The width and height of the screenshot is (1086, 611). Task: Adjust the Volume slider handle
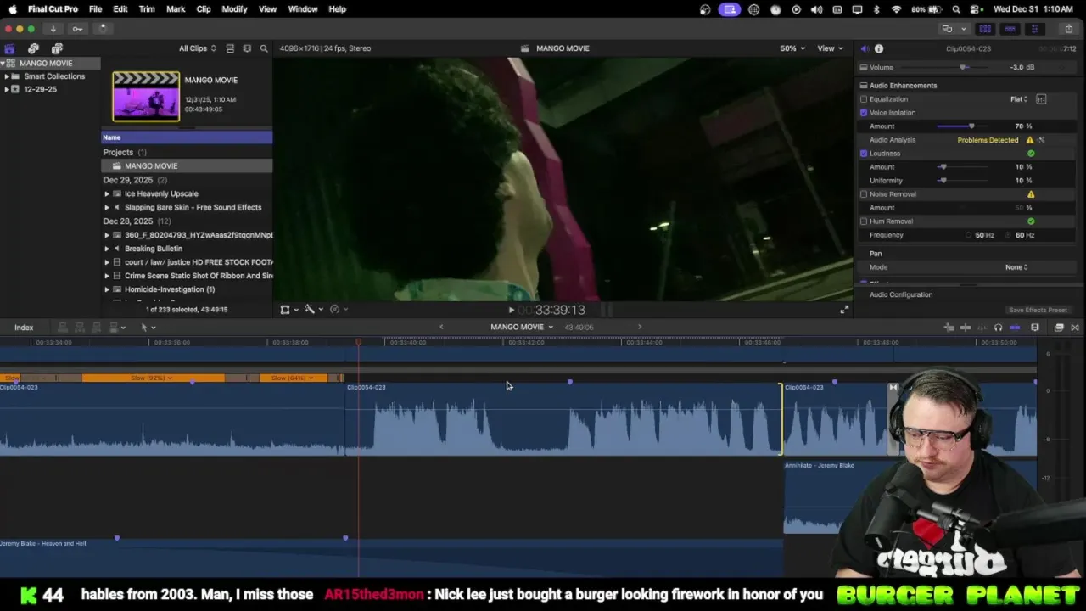[x=963, y=67]
